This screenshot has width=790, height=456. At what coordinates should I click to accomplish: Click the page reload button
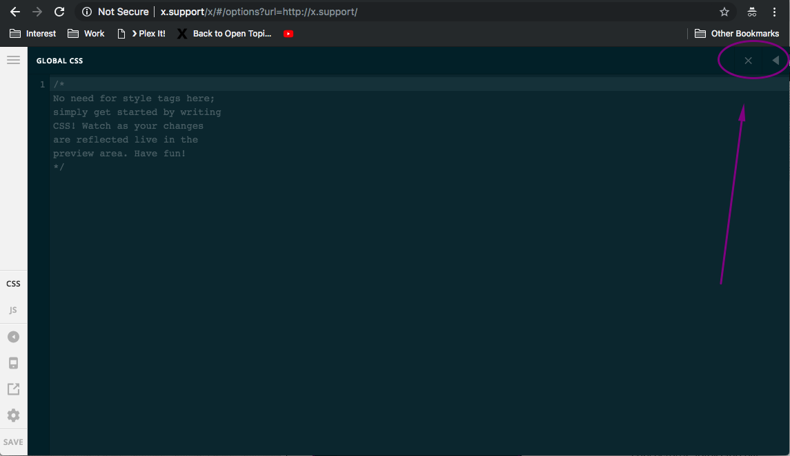coord(59,12)
